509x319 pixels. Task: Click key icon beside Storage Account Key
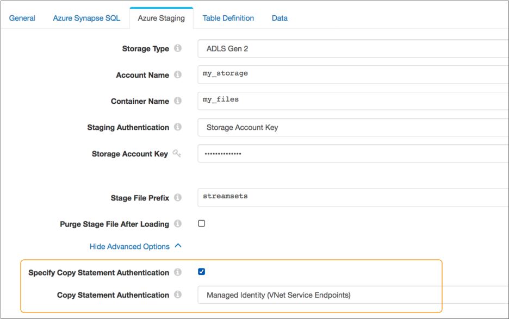177,154
